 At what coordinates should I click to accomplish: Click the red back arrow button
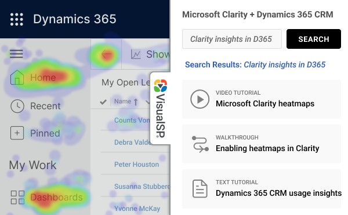107,54
